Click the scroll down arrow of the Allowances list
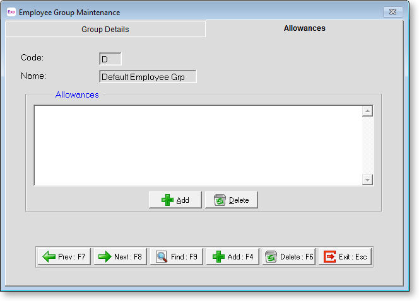419x301 pixels. tap(368, 180)
